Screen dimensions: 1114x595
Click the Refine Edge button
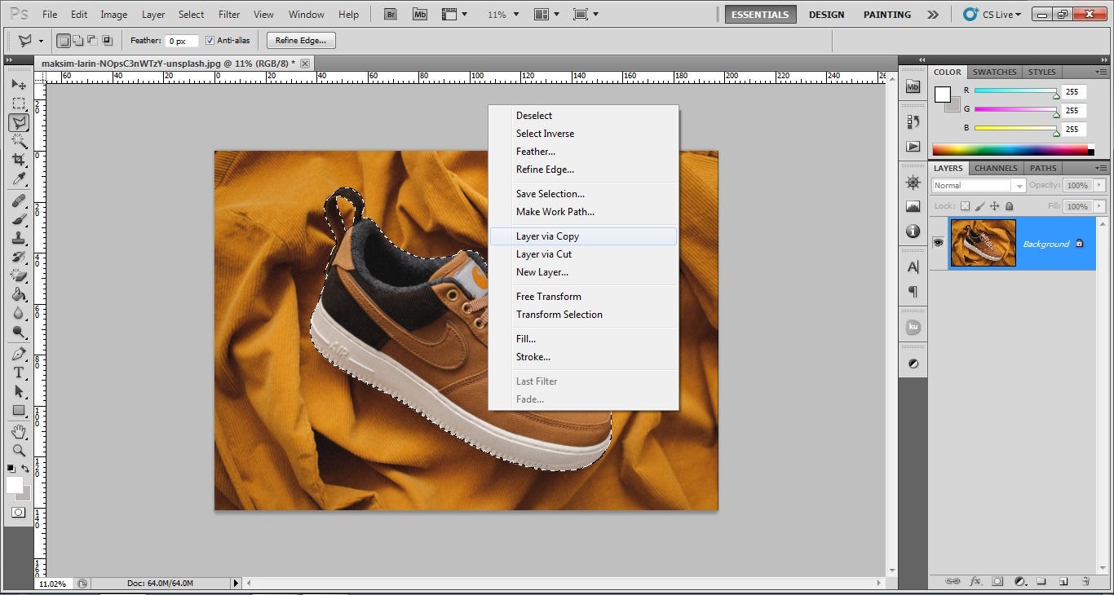tap(300, 40)
